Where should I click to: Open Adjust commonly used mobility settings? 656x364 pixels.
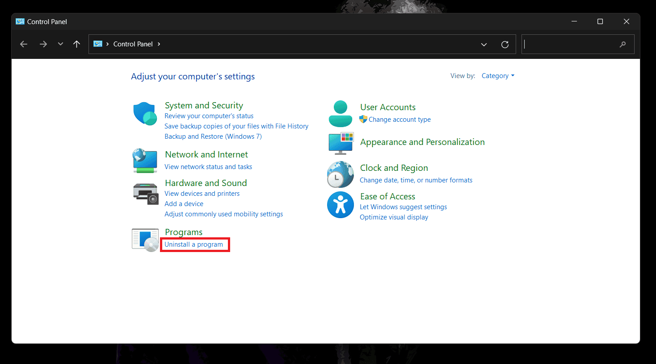[223, 214]
